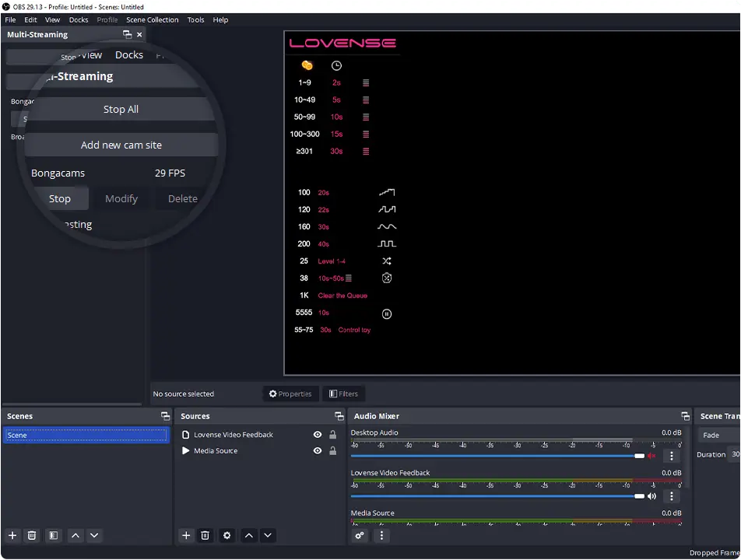This screenshot has width=741, height=560.
Task: Open the Scene Collection menu
Action: click(153, 19)
